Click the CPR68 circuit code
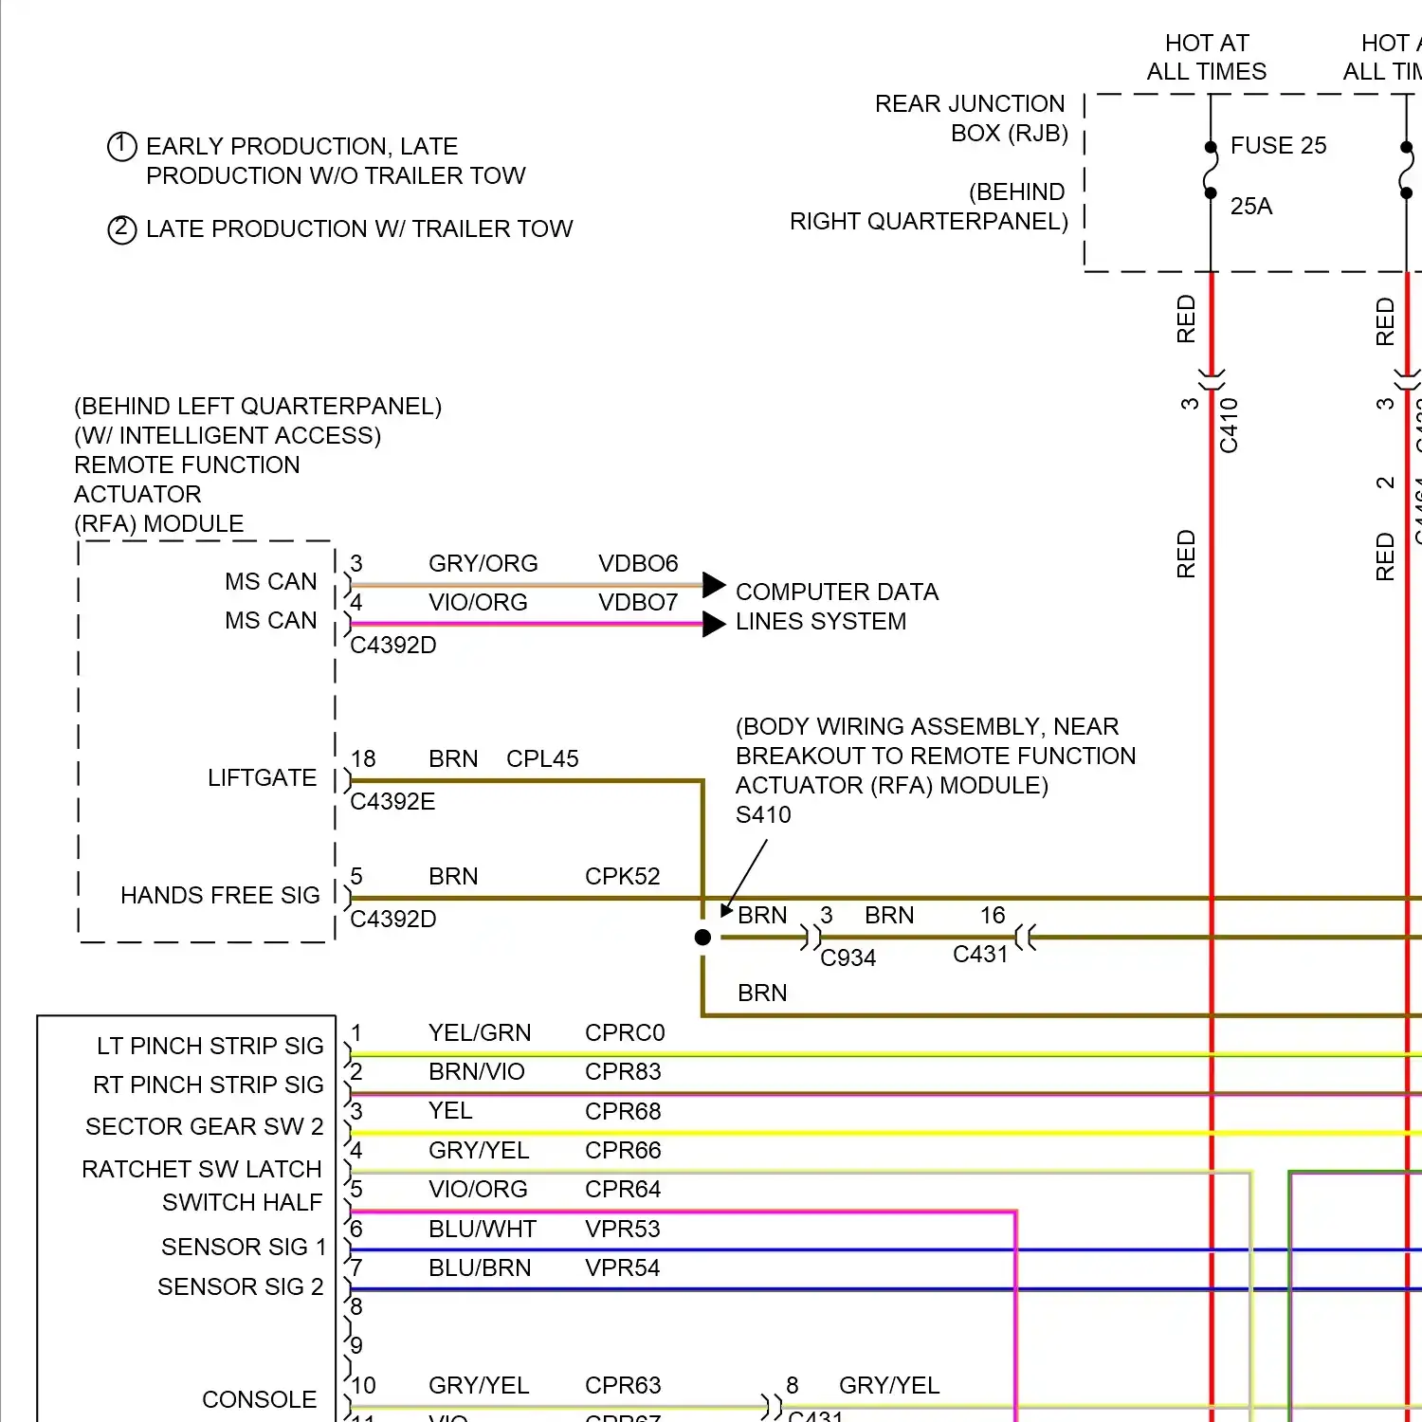Viewport: 1422px width, 1422px height. 623,1111
